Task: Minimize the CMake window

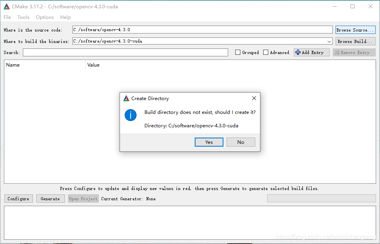Action: click(x=335, y=7)
